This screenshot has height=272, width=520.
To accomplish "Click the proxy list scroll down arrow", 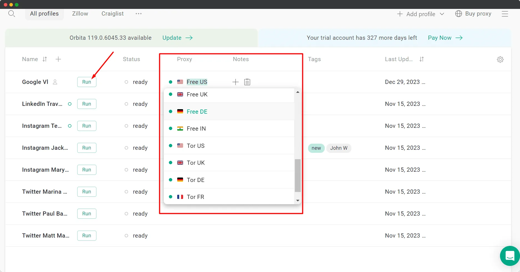I will 297,201.
